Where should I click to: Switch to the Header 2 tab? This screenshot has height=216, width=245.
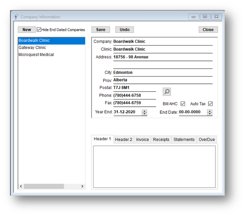(124, 139)
